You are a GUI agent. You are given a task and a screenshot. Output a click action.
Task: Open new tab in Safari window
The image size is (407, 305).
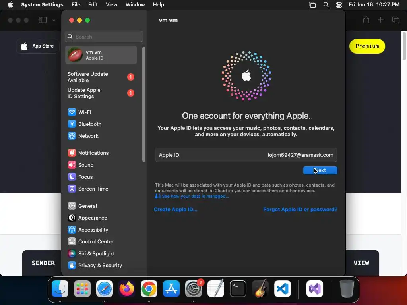(x=380, y=20)
